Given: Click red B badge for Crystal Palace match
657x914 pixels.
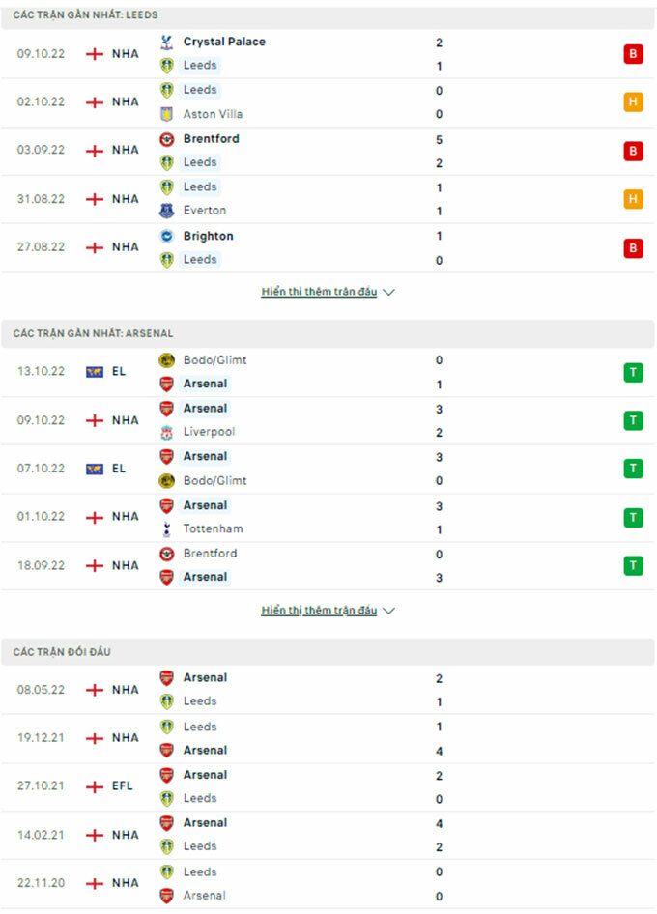Looking at the screenshot, I should pos(633,54).
